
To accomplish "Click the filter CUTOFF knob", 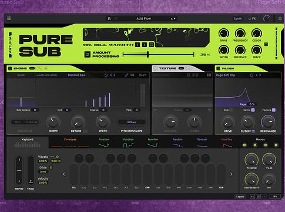I will tap(247, 122).
